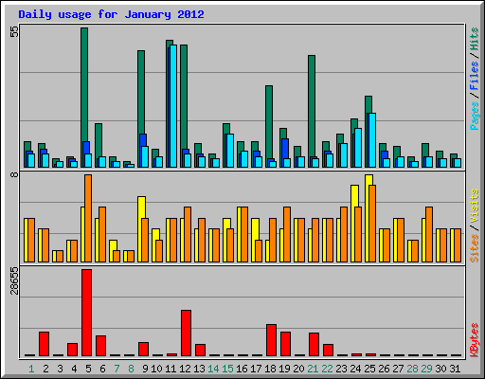The height and width of the screenshot is (379, 485).
Task: Click the red KBytes bar for day 4
Action: pos(73,350)
